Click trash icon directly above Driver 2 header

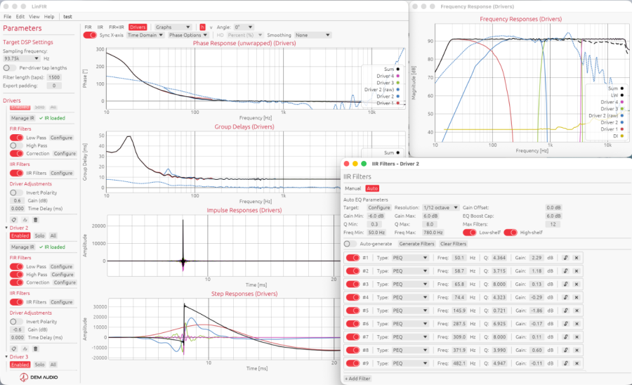[35, 219]
